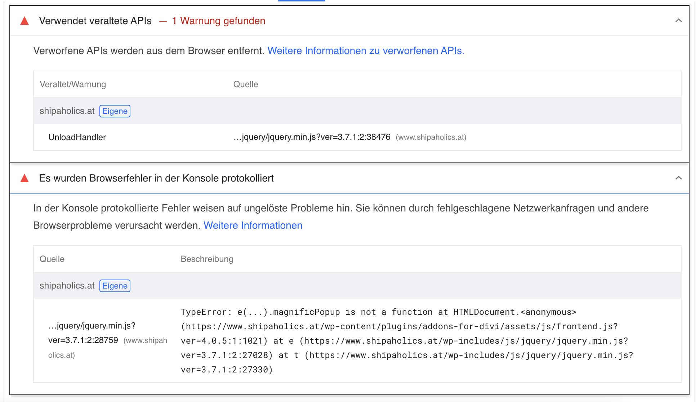This screenshot has height=402, width=696.
Task: Open jquery.min.js?ver=3.7.1:2:28759 source link
Action: click(92, 333)
